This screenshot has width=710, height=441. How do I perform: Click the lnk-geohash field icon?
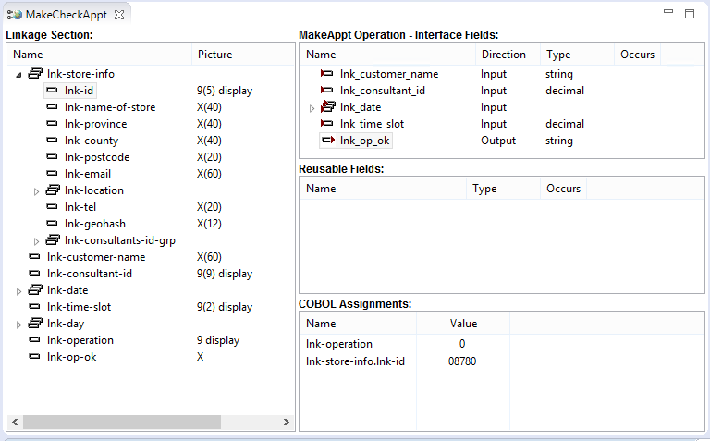coord(53,224)
